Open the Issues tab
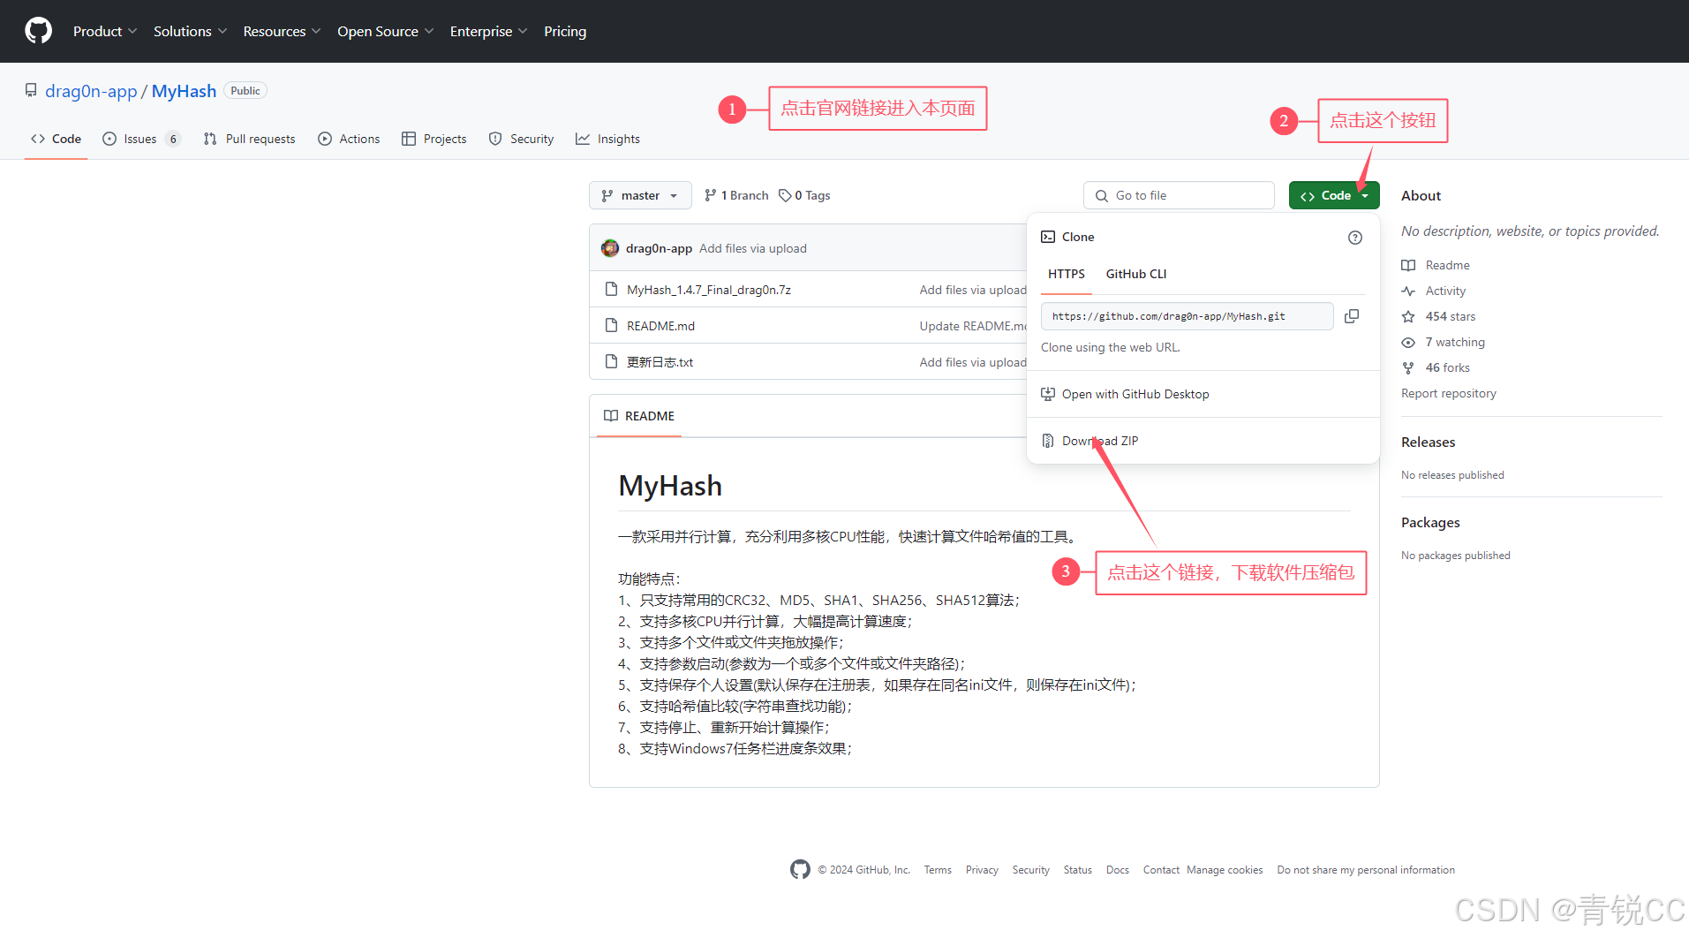The height and width of the screenshot is (938, 1689). 142,139
